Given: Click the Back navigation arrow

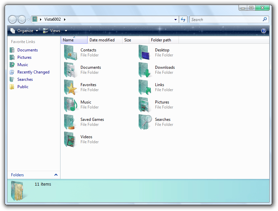Looking at the screenshot, I should click(12, 19).
